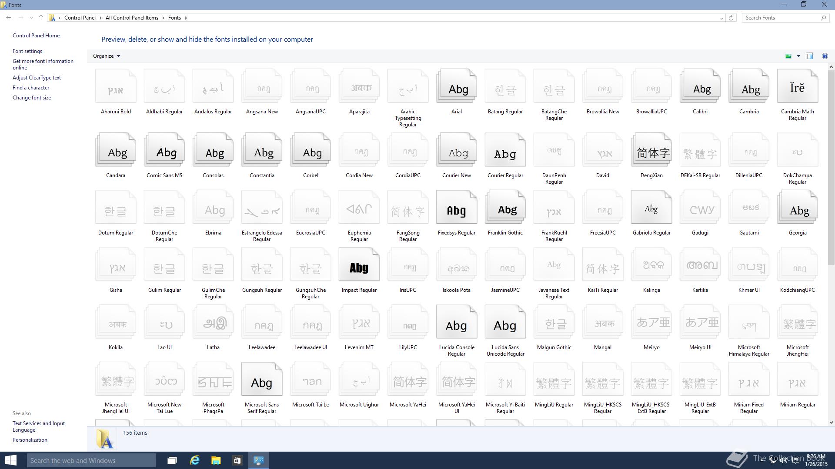Launch Internet Explorer from the taskbar
This screenshot has width=835, height=469.
click(x=194, y=460)
